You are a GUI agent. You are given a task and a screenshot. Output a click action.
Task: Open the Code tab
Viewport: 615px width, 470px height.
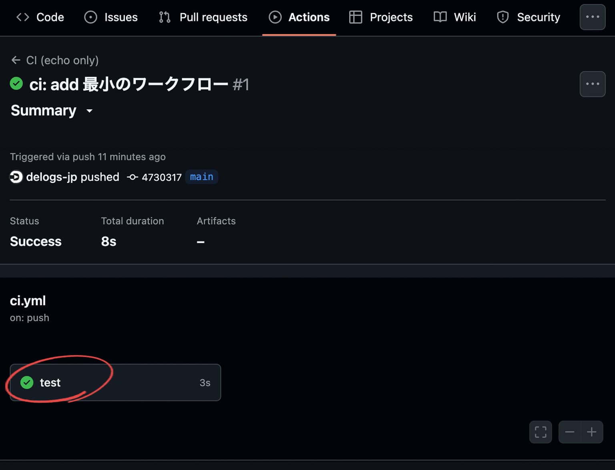click(x=40, y=17)
